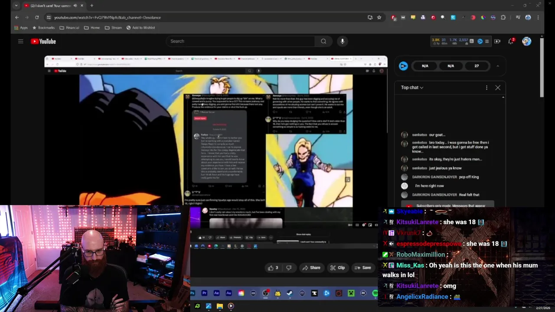Like the video with thumbs up

[273, 268]
